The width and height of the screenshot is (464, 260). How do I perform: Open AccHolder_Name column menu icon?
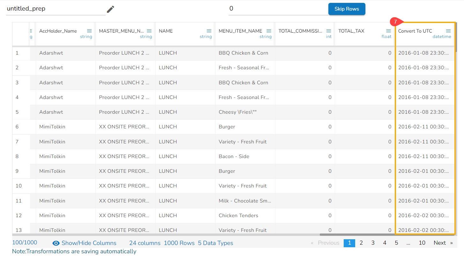pyautogui.click(x=89, y=31)
